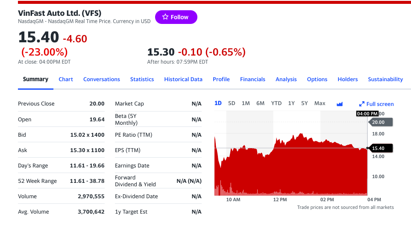
Task: Click the full screen expand arrows icon
Action: 362,104
